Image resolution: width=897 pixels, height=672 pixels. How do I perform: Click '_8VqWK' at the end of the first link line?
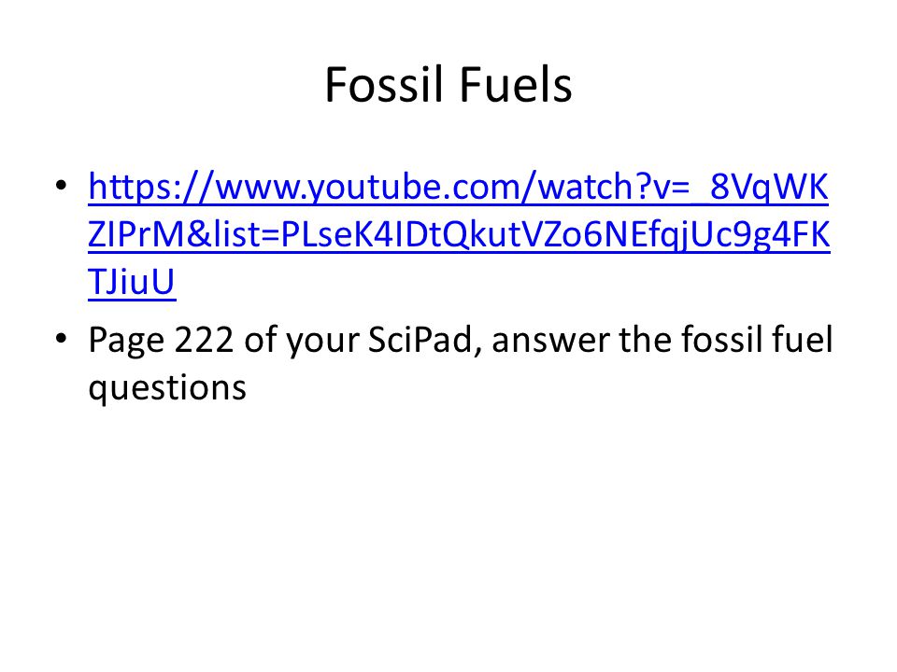pyautogui.click(x=760, y=188)
